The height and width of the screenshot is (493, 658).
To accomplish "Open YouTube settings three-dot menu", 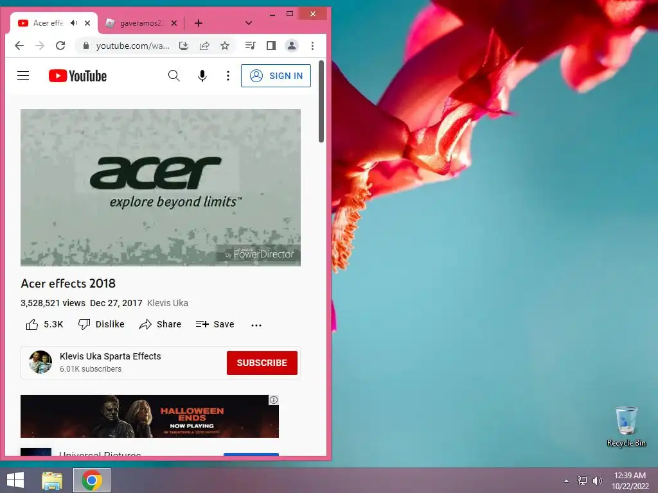I will [228, 76].
